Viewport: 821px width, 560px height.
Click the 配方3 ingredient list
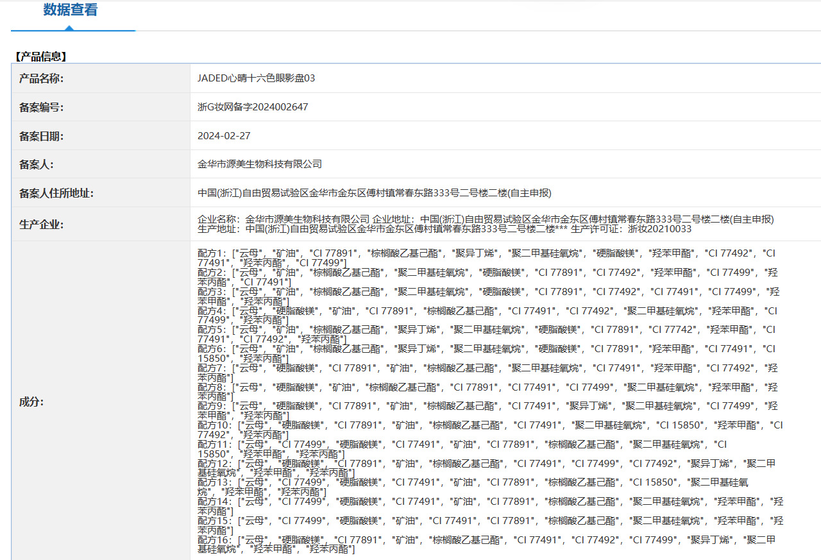(489, 296)
